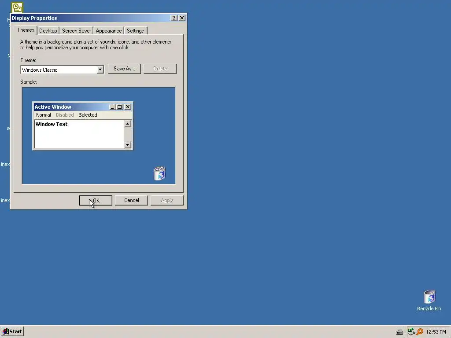Click the sample window's minimize button
Viewport: 451px width, 338px height.
pos(112,107)
